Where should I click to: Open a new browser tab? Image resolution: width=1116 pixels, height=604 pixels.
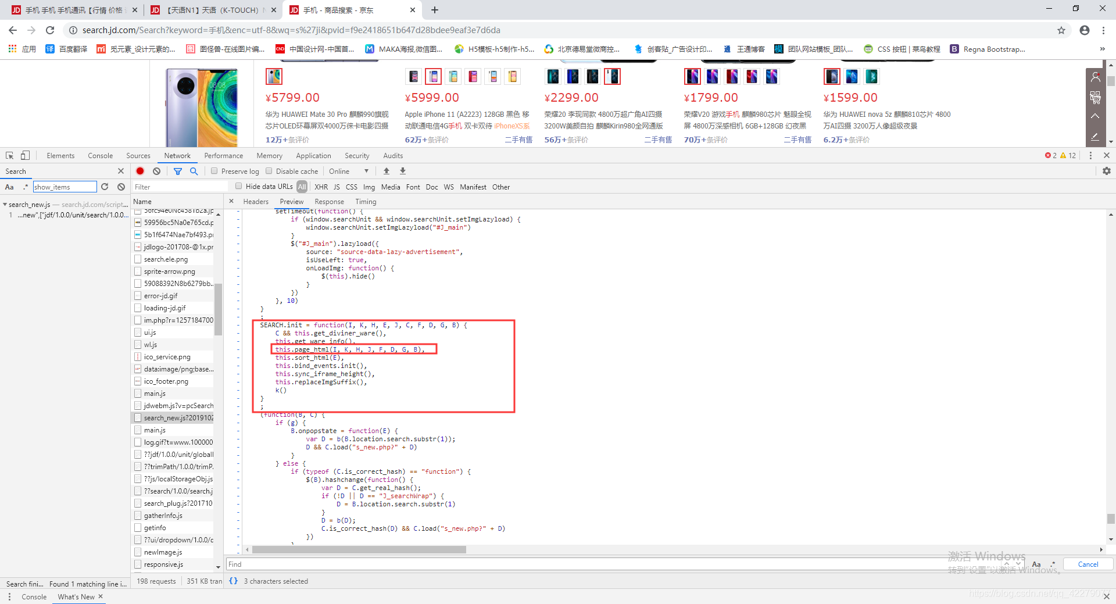435,10
